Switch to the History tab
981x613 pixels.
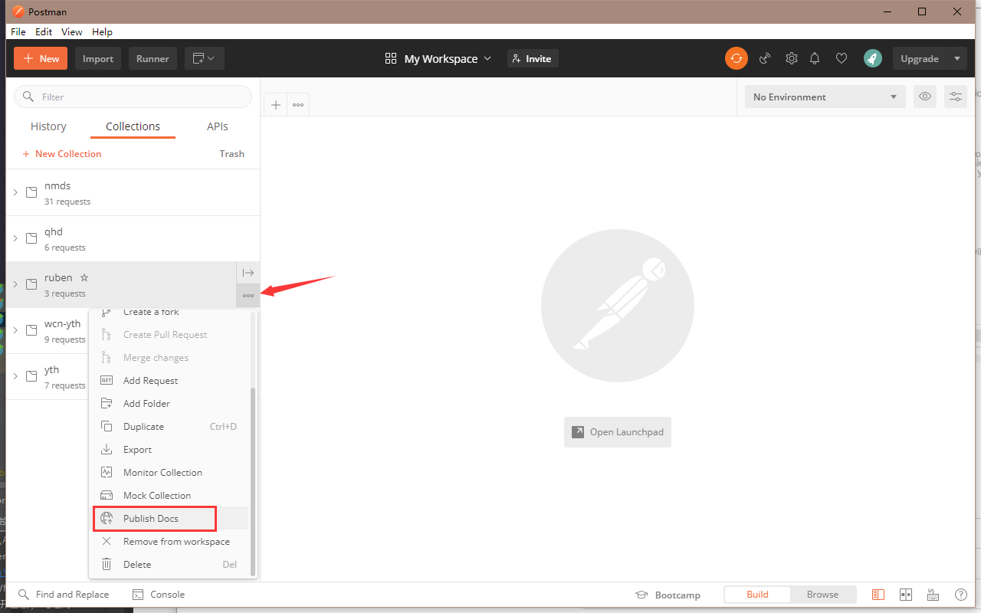(x=48, y=126)
